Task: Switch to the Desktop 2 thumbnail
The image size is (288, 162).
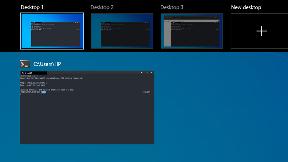Action: tap(122, 31)
